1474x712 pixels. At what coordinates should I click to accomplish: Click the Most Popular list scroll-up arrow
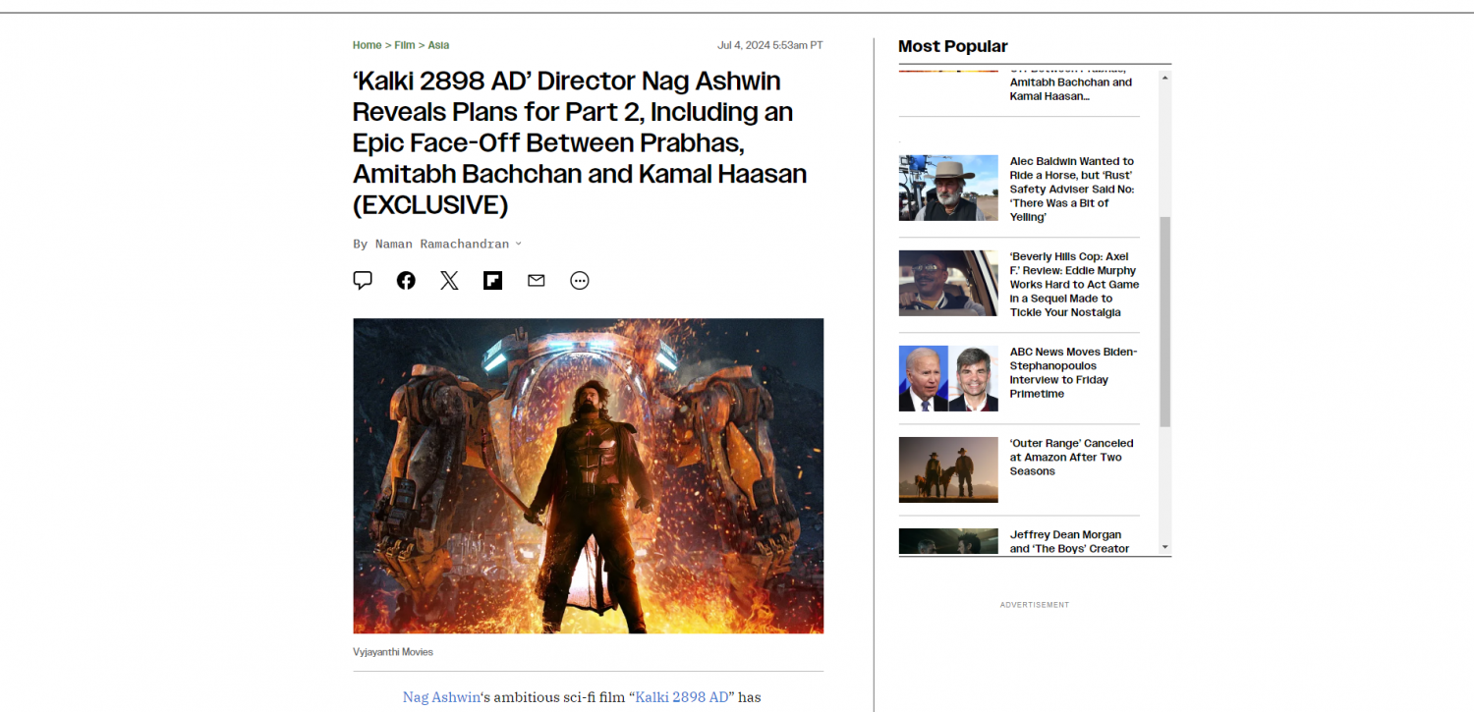(1165, 77)
